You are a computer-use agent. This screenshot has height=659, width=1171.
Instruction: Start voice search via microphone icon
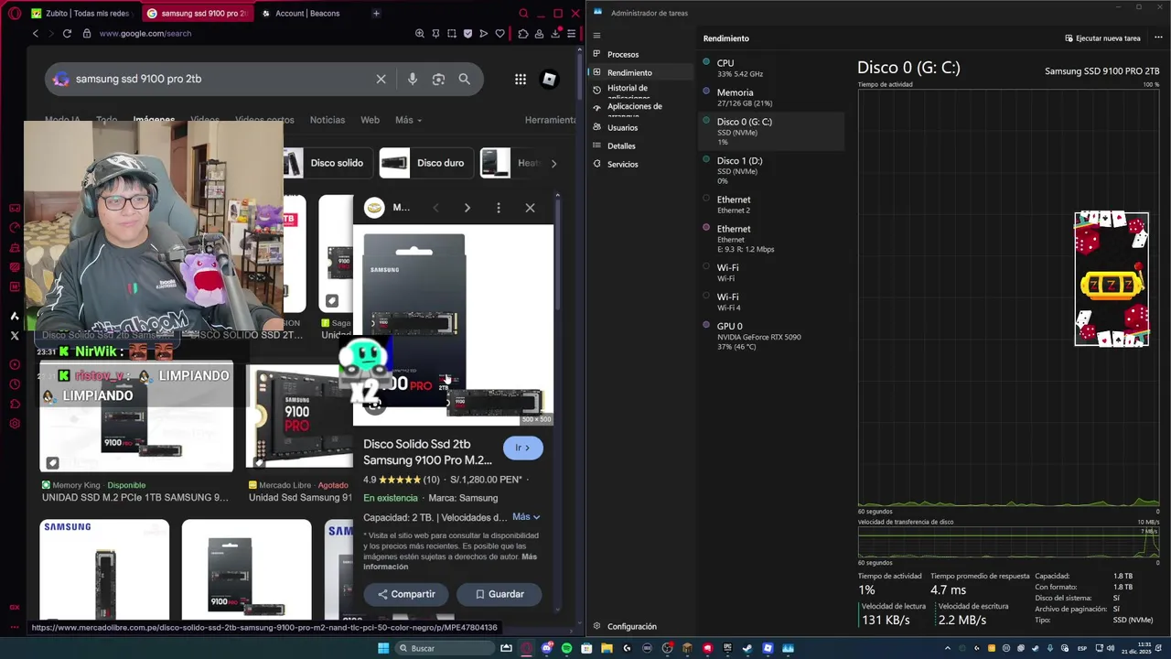(413, 80)
